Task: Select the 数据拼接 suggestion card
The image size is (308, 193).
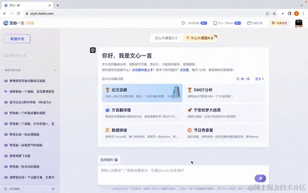Action: (x=142, y=133)
